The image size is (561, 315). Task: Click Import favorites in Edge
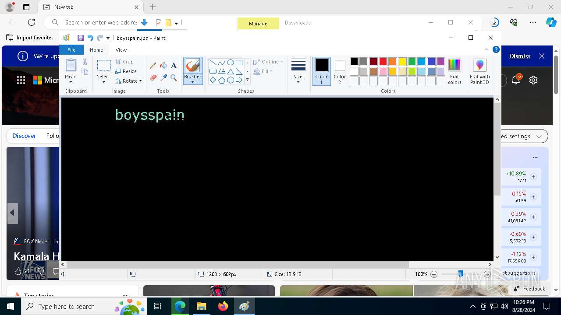coord(30,38)
